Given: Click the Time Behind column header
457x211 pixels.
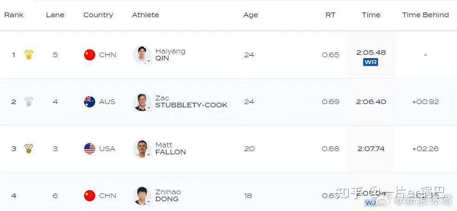Looking at the screenshot, I should click(425, 15).
